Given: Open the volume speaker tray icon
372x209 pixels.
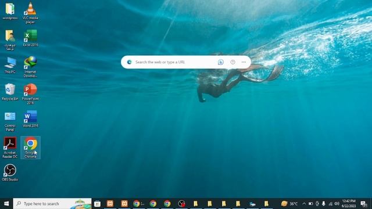Looking at the screenshot, I should point(337,204).
